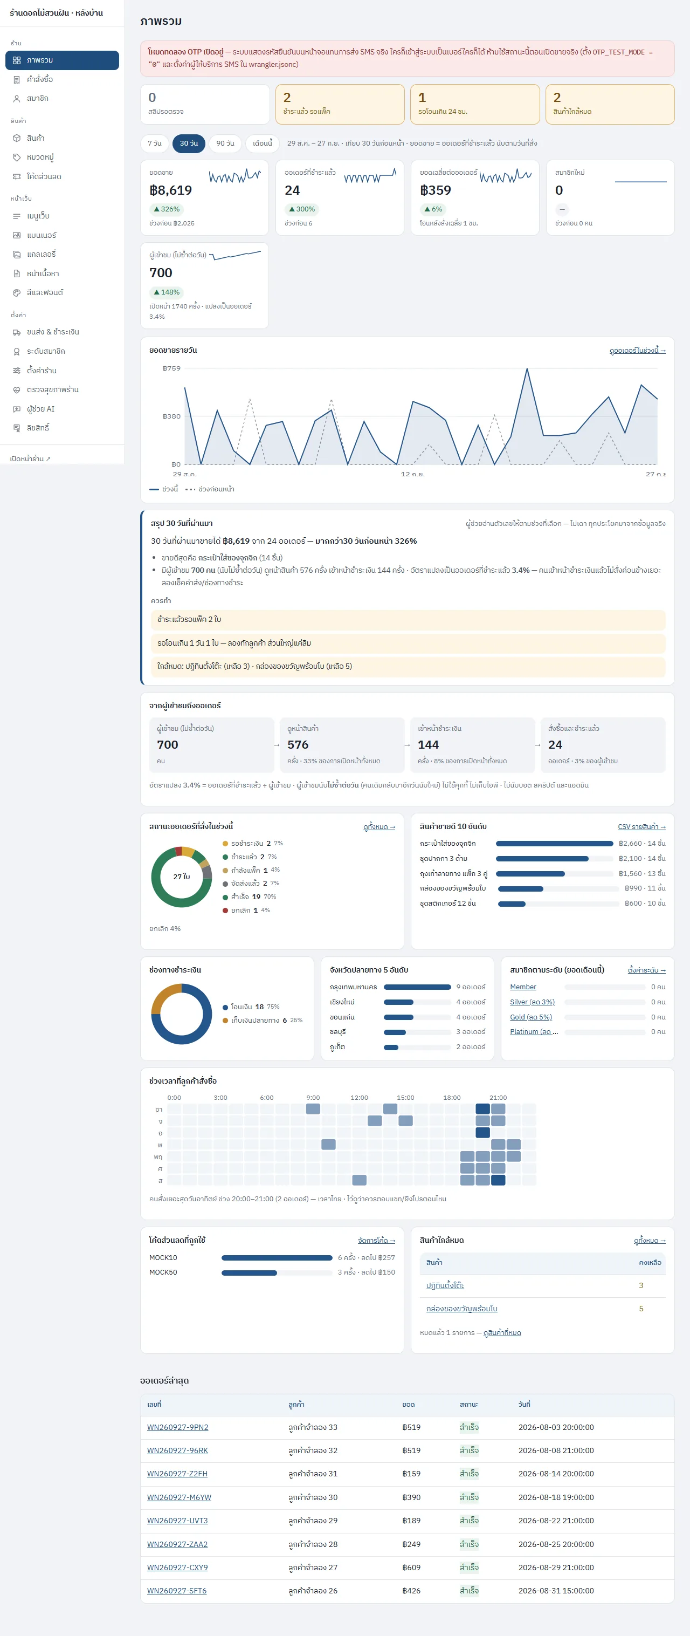Viewport: 690px width, 1636px height.
Task: Open จัดการโค้ด link
Action: pyautogui.click(x=376, y=1240)
